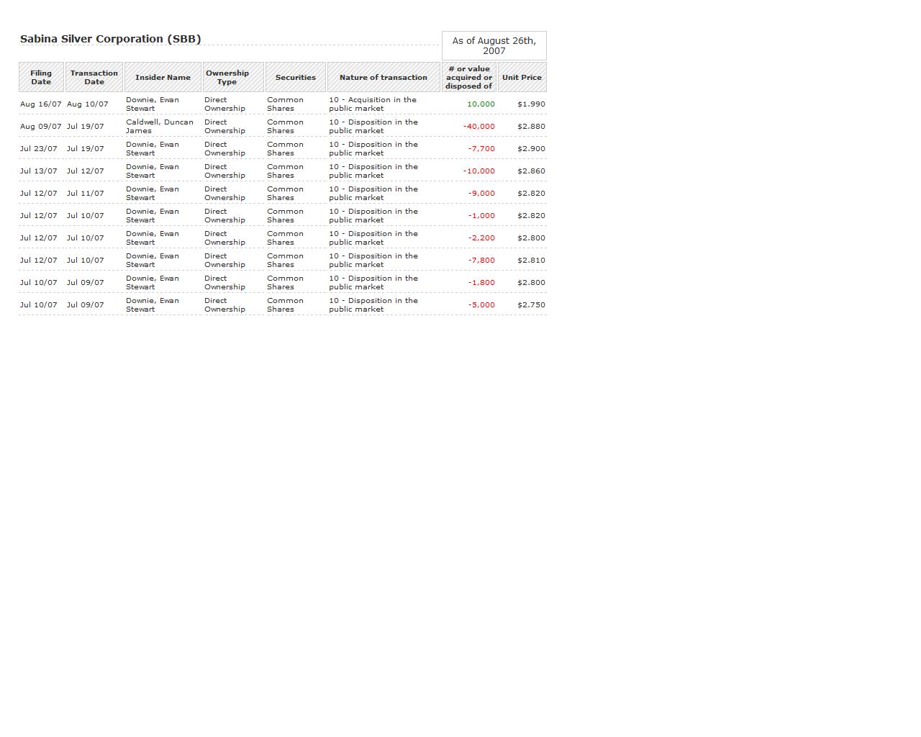Click the $2.810 unit price
The width and height of the screenshot is (921, 737).
point(531,261)
